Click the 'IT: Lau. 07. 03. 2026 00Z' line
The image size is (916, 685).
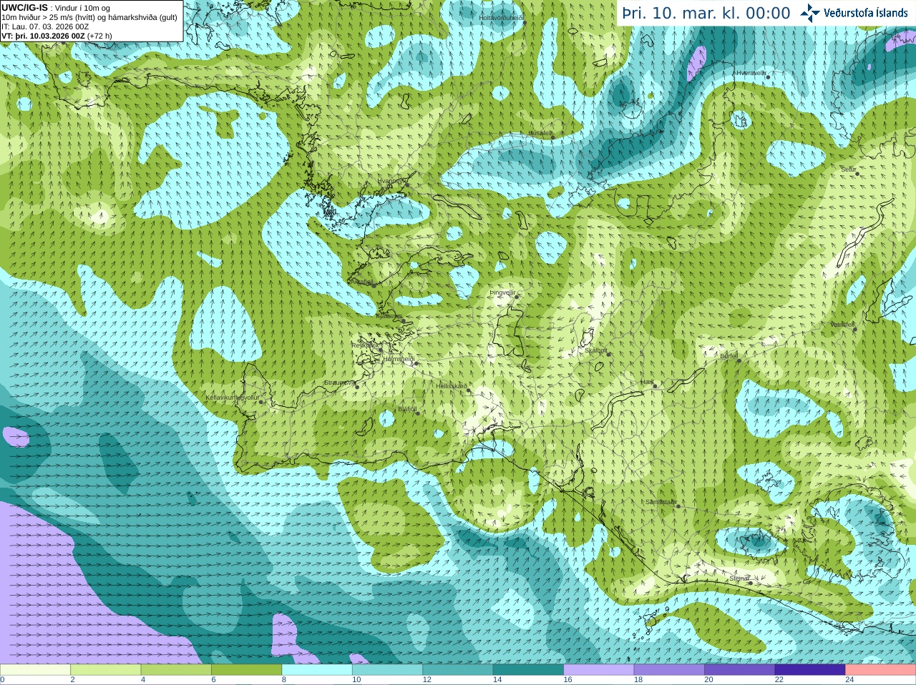(x=45, y=26)
